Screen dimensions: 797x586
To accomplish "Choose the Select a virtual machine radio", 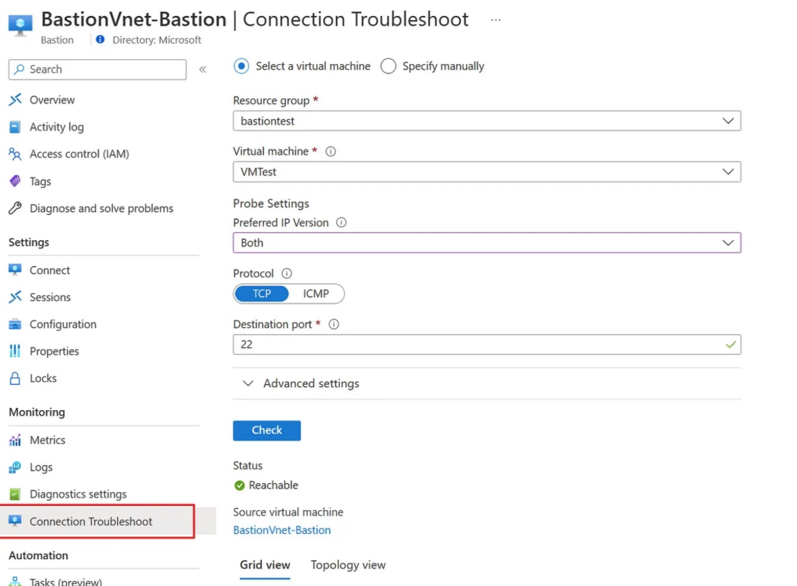I will (241, 66).
